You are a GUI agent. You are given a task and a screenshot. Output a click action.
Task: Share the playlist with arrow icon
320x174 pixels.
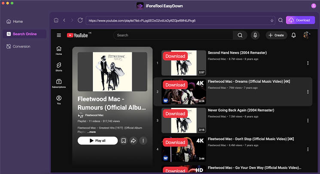pos(133,141)
